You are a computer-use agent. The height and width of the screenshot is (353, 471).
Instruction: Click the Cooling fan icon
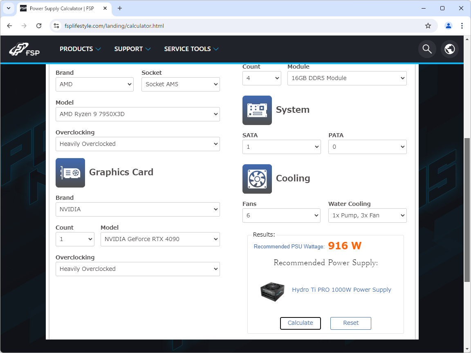click(257, 179)
